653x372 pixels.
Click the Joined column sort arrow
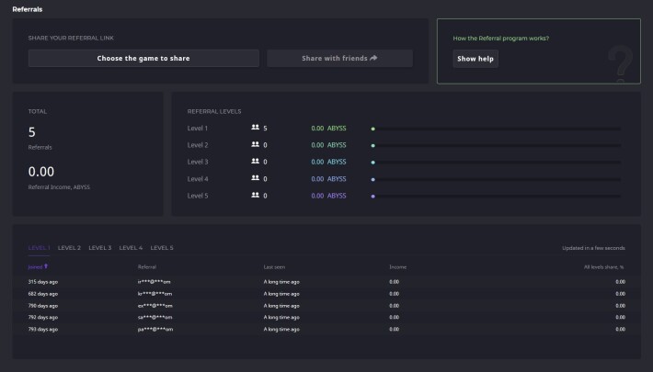(x=46, y=265)
